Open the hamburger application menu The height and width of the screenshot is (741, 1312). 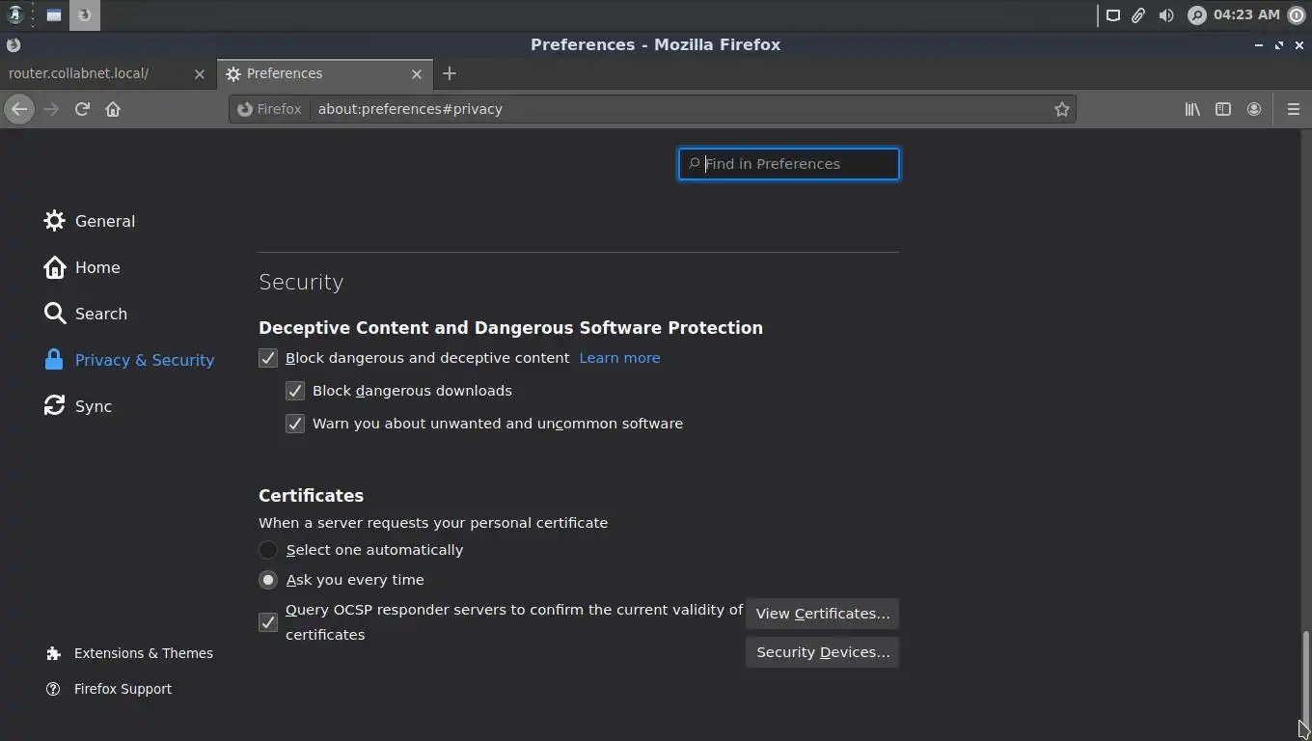click(1294, 109)
